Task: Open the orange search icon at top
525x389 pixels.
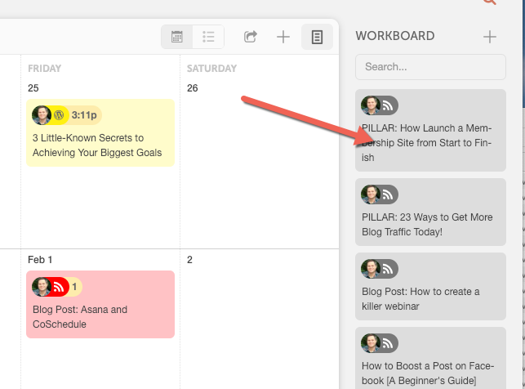Action: [490, 2]
